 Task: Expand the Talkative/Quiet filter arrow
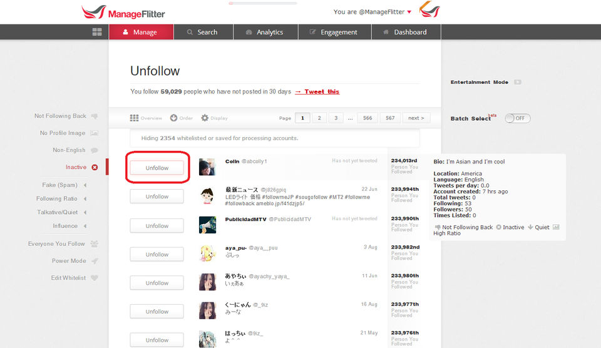pos(85,212)
